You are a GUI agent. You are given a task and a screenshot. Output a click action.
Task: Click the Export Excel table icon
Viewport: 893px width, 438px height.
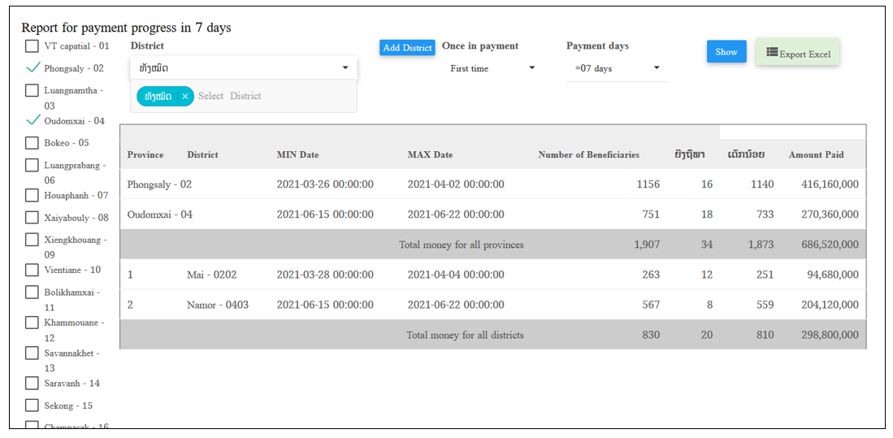[772, 52]
